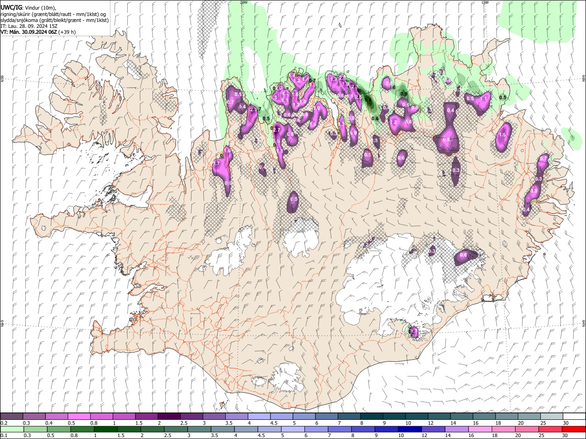Pick upper-row slate blue 6 swatch
Image resolution: width=586 pixels, height=439 pixels.
pyautogui.click(x=326, y=417)
